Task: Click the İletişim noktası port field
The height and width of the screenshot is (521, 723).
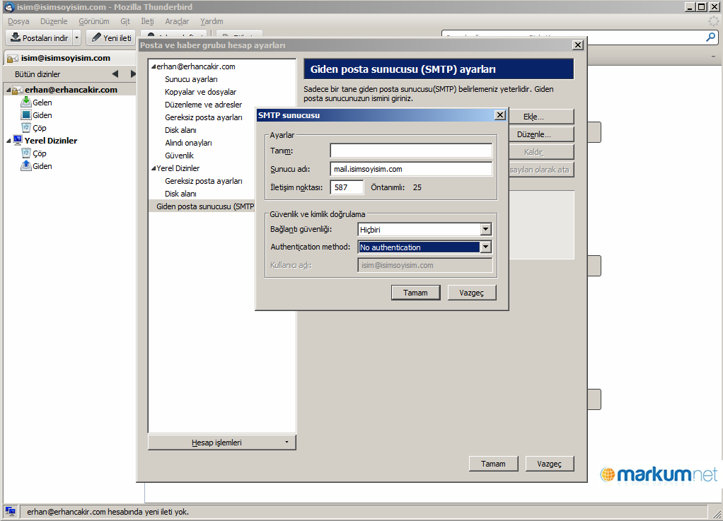Action: click(347, 187)
